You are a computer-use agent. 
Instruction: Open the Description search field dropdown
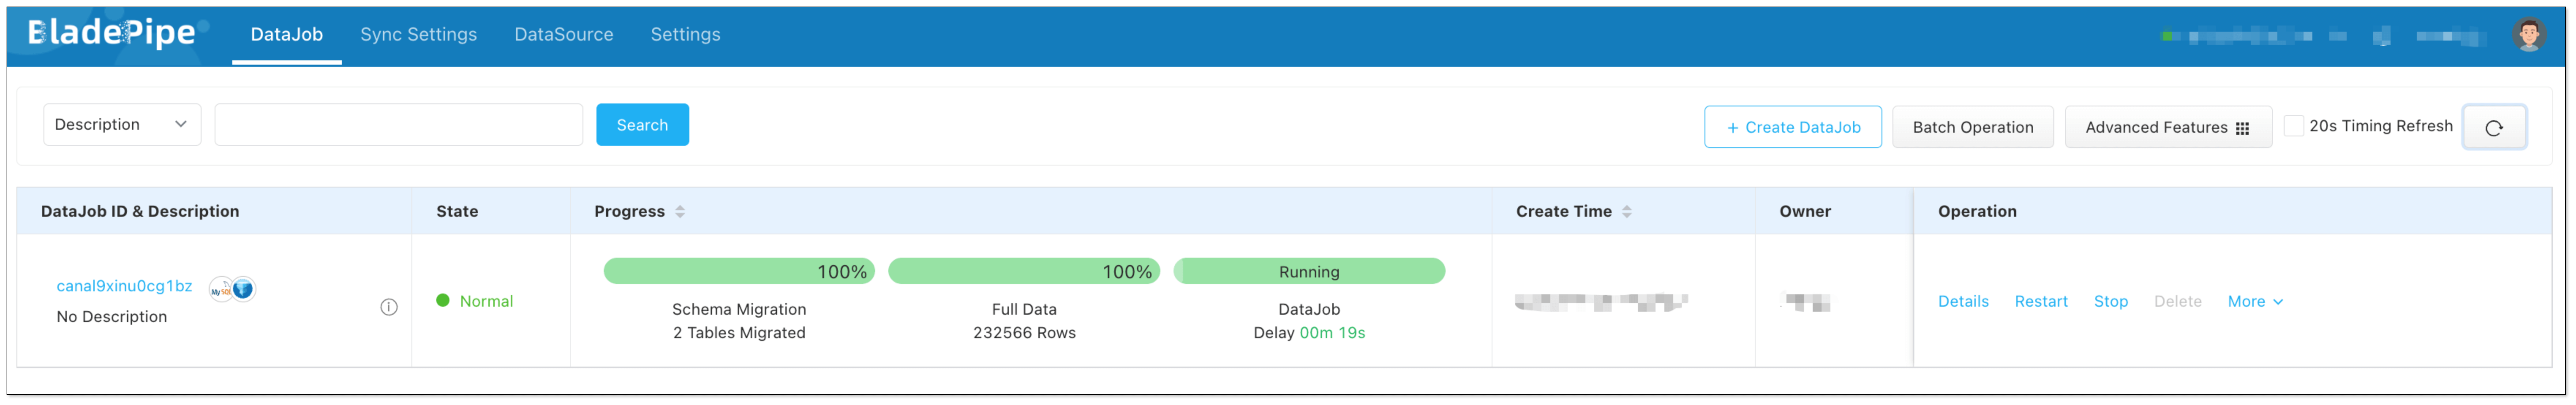[122, 124]
